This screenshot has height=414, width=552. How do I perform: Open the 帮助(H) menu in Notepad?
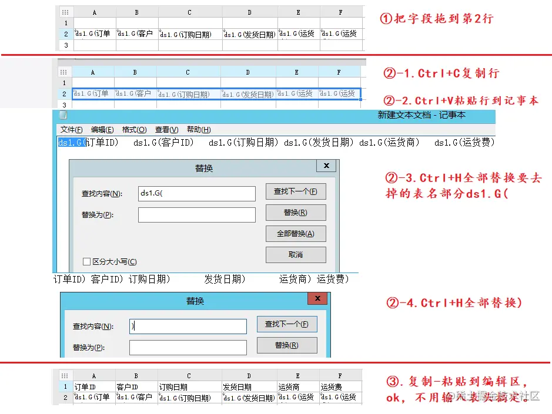pos(199,129)
